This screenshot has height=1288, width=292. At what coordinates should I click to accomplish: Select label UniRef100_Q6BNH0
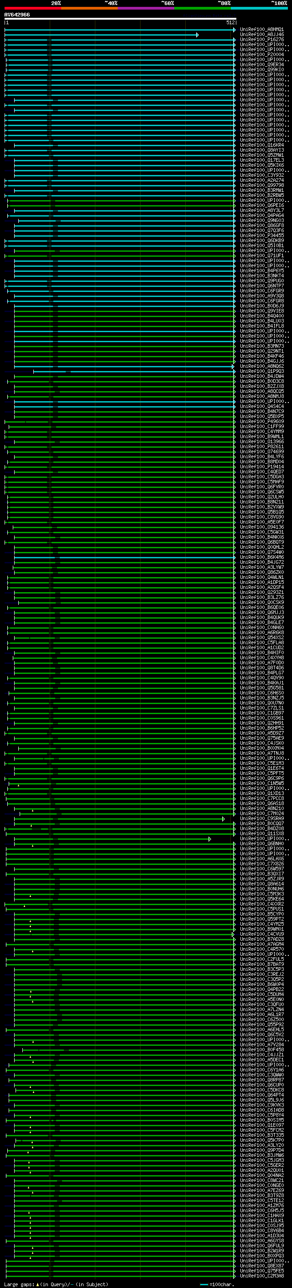[x=261, y=844]
